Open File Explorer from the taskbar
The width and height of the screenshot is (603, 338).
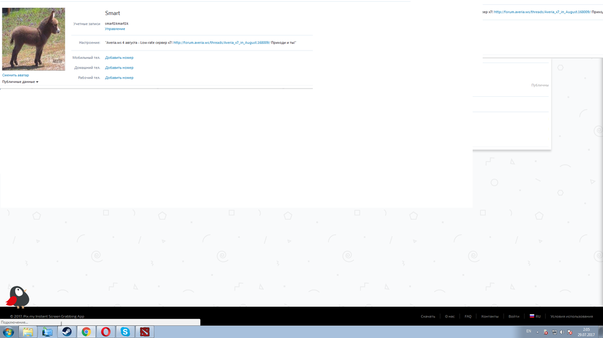28,332
